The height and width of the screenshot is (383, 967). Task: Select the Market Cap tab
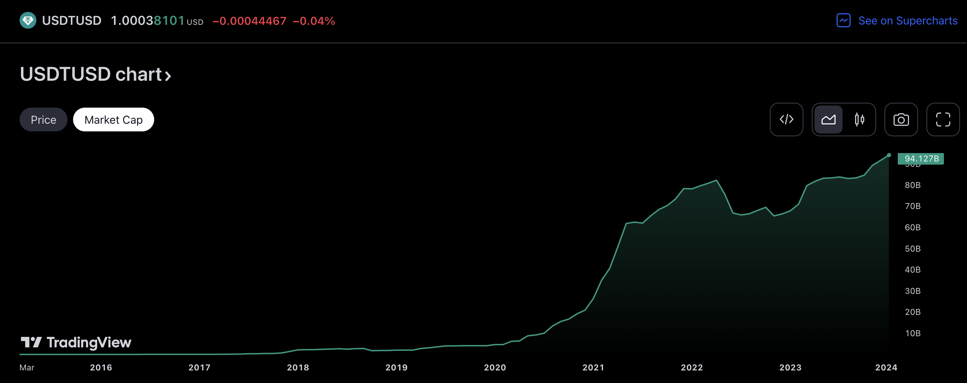(x=113, y=120)
